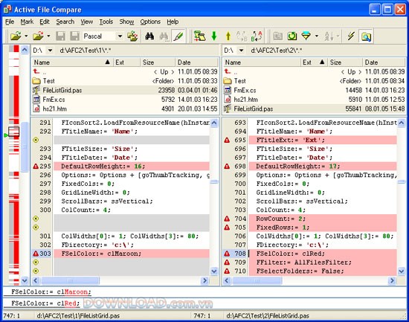Click the grey folder toolbar icon
This screenshot has width=409, height=322.
click(x=277, y=36)
